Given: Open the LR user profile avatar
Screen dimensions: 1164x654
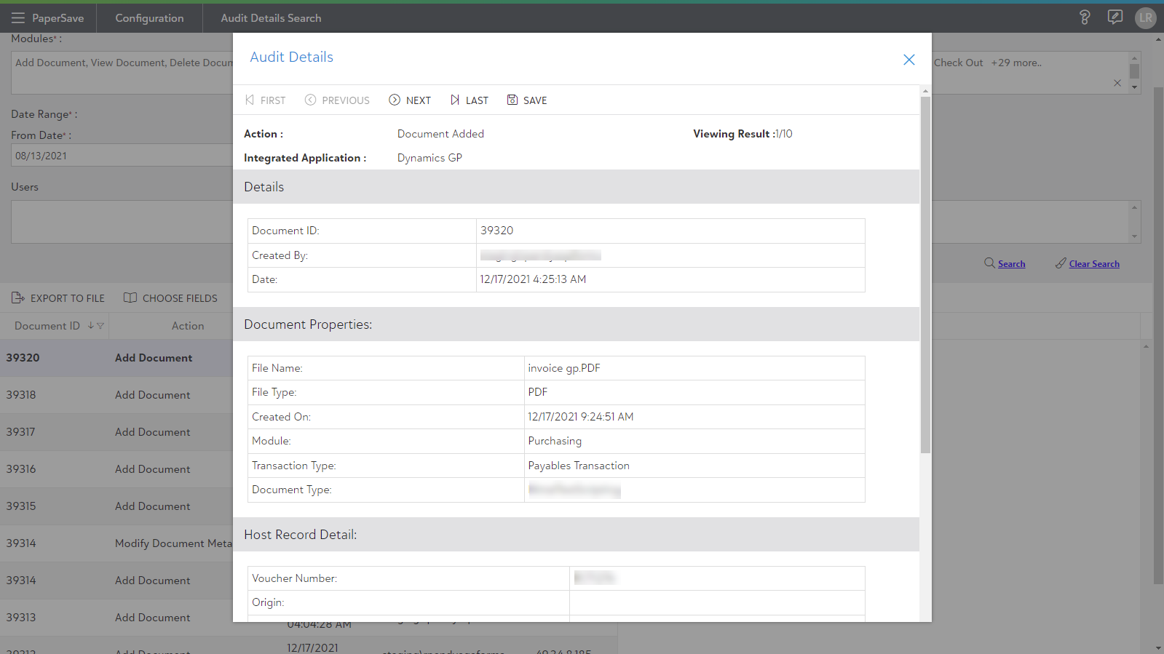Looking at the screenshot, I should click(x=1145, y=17).
